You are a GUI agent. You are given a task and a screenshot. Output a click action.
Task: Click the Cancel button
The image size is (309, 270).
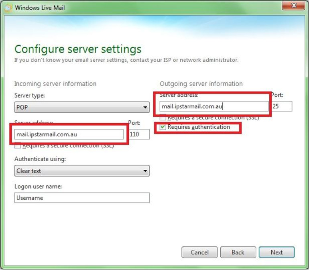click(199, 252)
